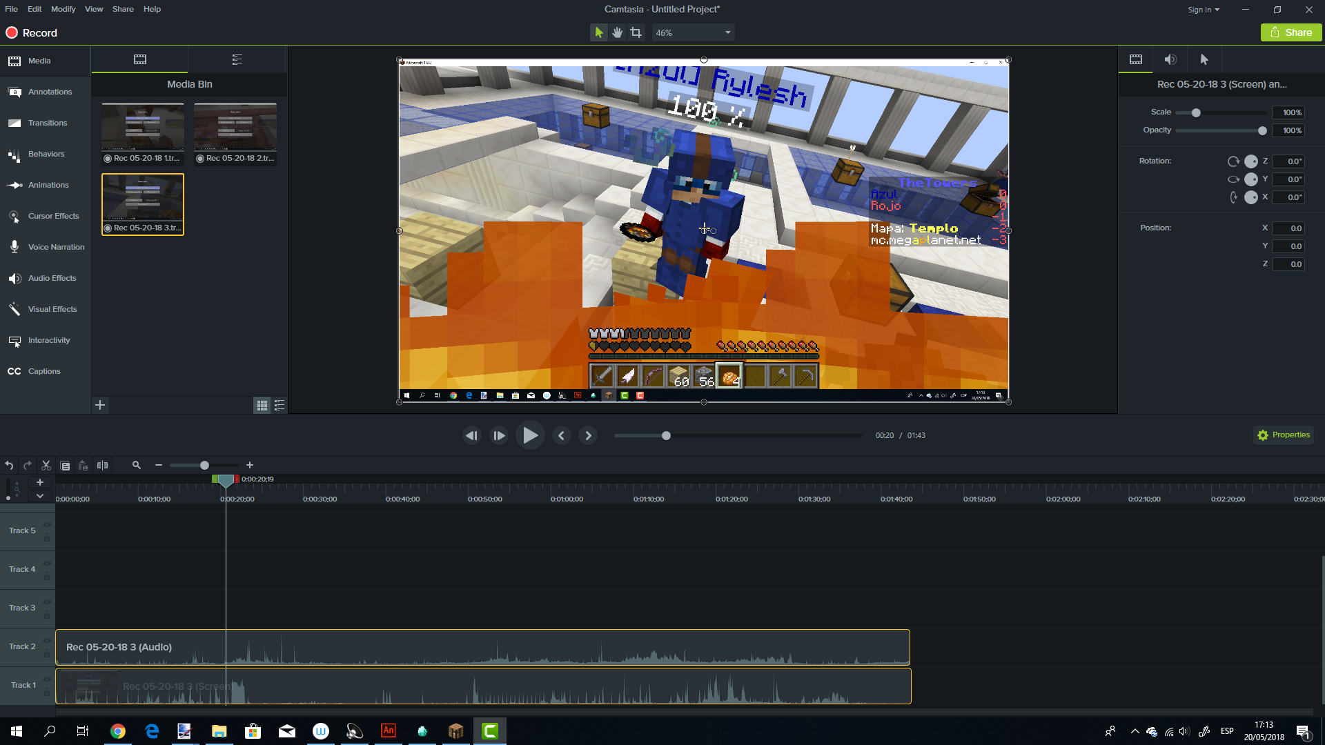Toggle visibility of Track 4
This screenshot has width=1325, height=745.
click(48, 563)
